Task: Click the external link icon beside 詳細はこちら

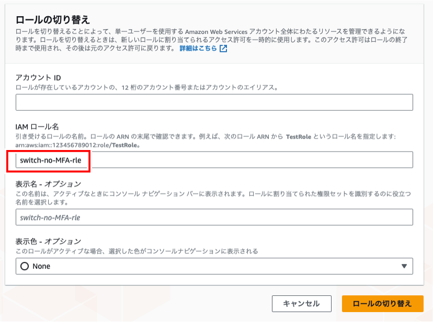Action: [x=223, y=49]
